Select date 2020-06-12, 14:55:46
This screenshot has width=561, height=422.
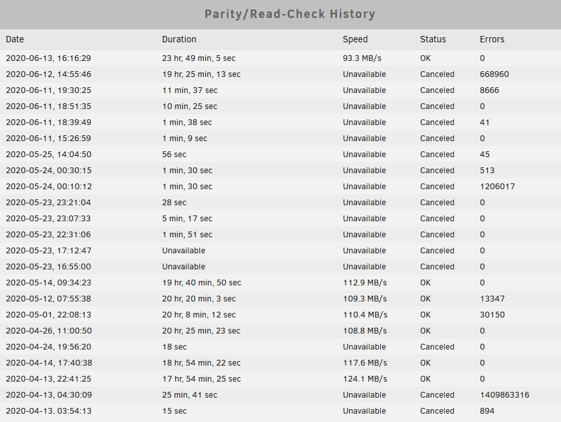(48, 74)
